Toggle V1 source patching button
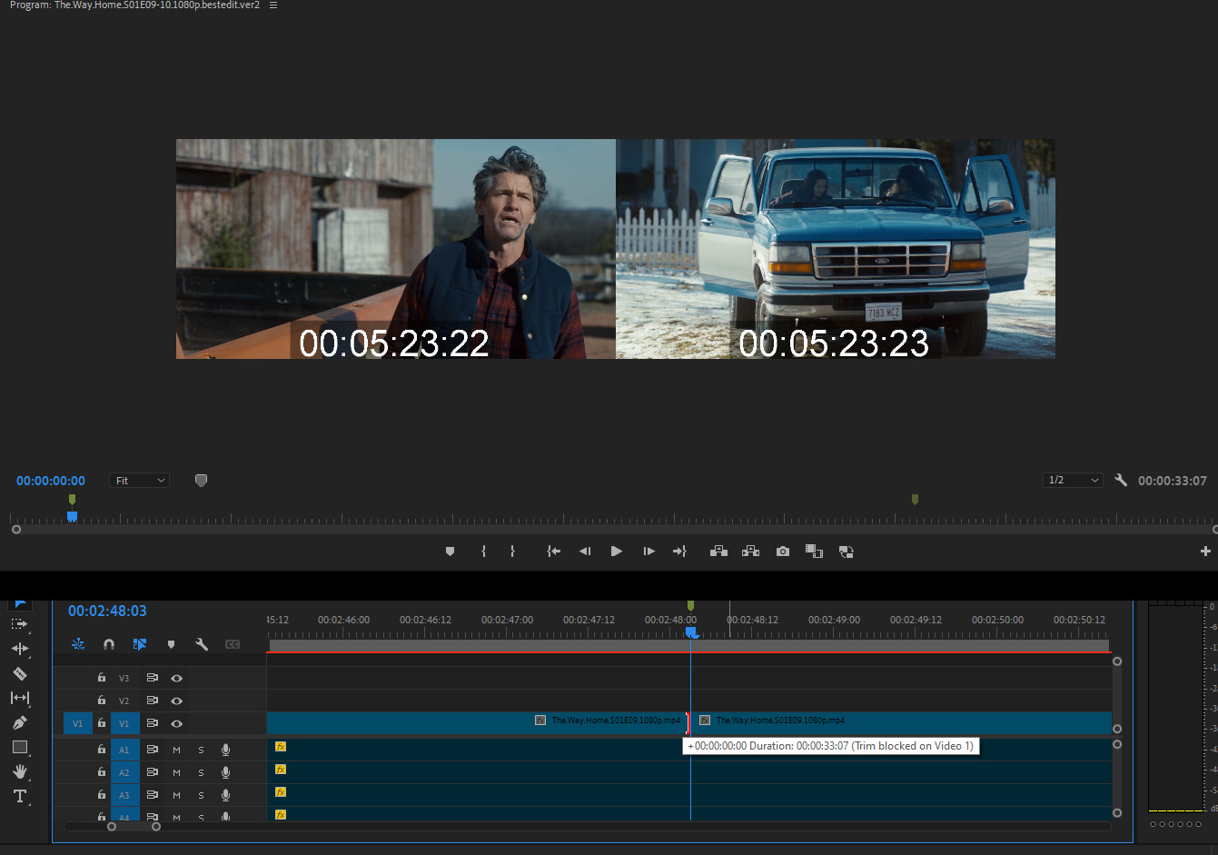Screen dimensions: 1218x855 click(x=77, y=723)
